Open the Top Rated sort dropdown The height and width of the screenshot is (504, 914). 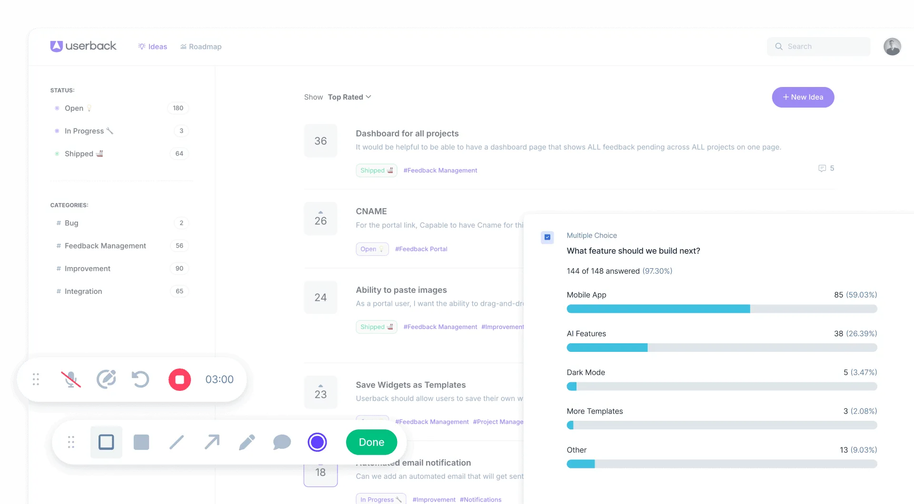point(349,97)
